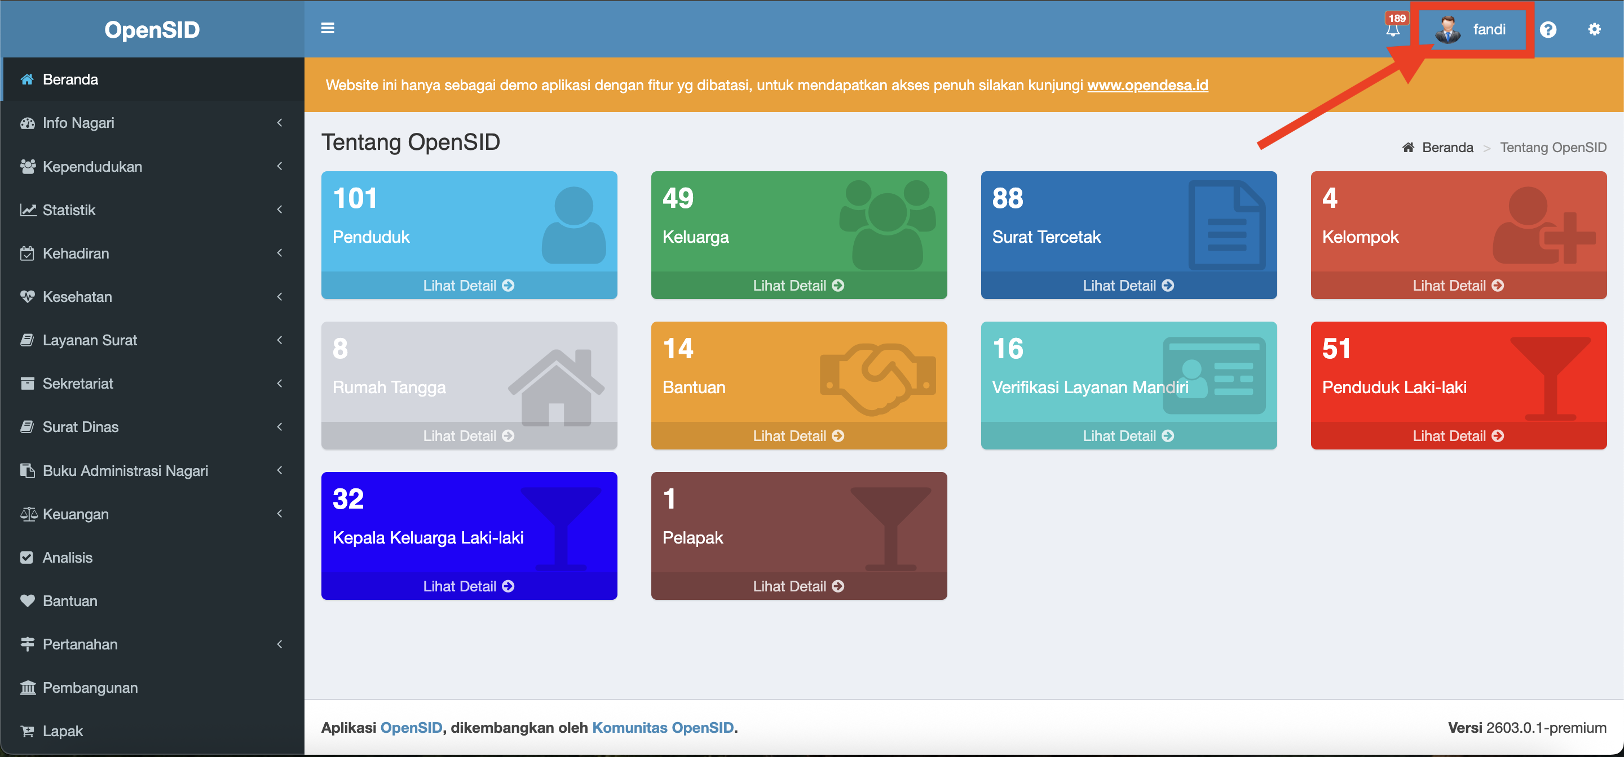Click Lihat Detail on Kelompok card

tap(1458, 286)
